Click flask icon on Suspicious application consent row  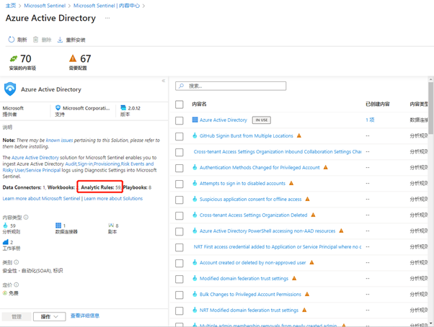[195, 199]
